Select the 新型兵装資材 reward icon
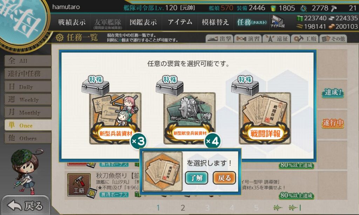Viewport: 359px width, 215px height. pos(115,118)
